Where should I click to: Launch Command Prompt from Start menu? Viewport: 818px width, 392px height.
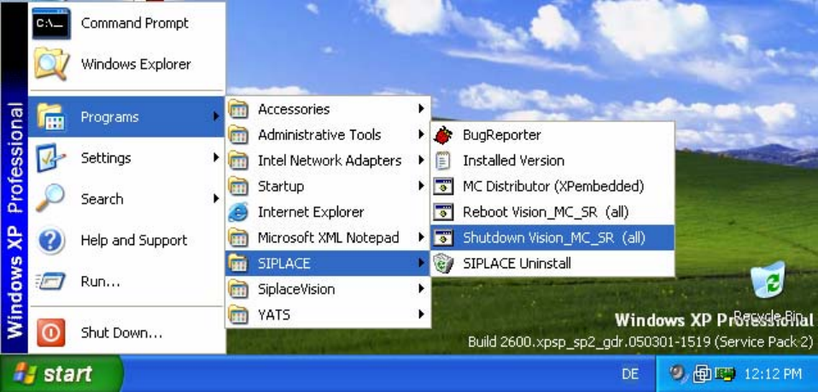[x=126, y=24]
